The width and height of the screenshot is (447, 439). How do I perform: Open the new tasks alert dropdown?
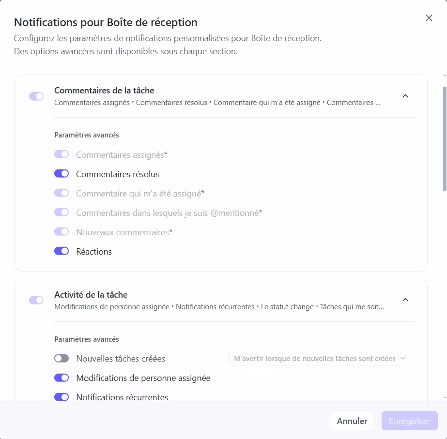point(319,358)
